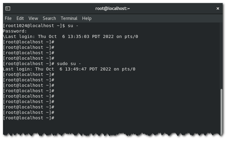This screenshot has height=141, width=226.
Task: Click the window title root@localhost:~
Action: click(x=113, y=8)
